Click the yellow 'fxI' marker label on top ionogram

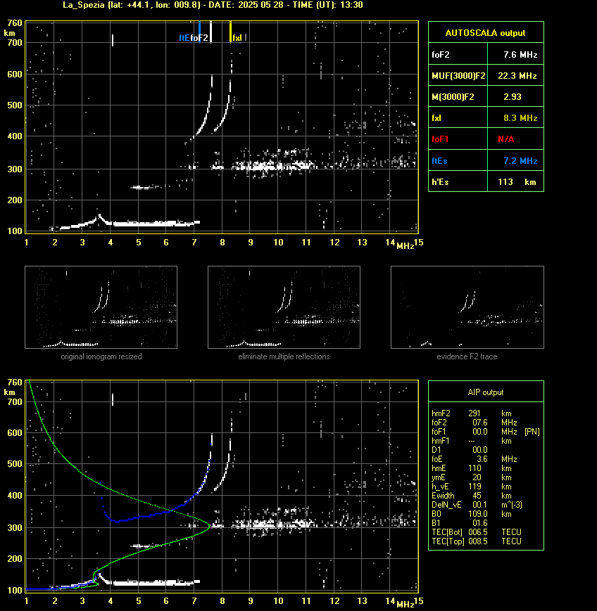pyautogui.click(x=237, y=38)
